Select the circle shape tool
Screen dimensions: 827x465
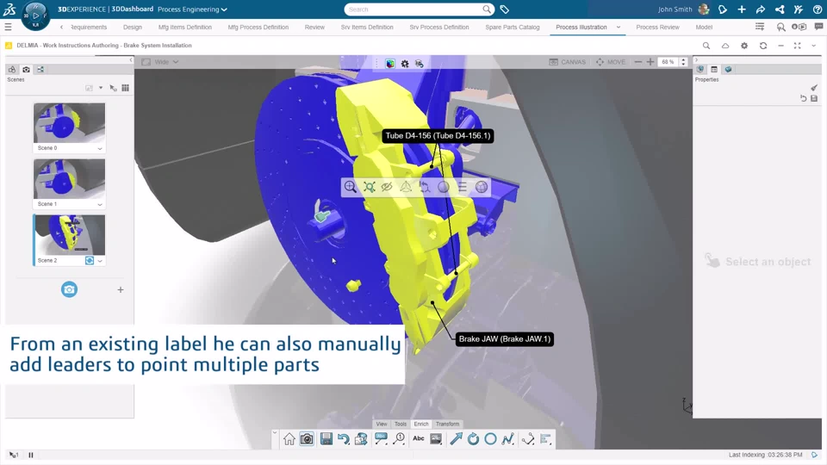point(490,439)
